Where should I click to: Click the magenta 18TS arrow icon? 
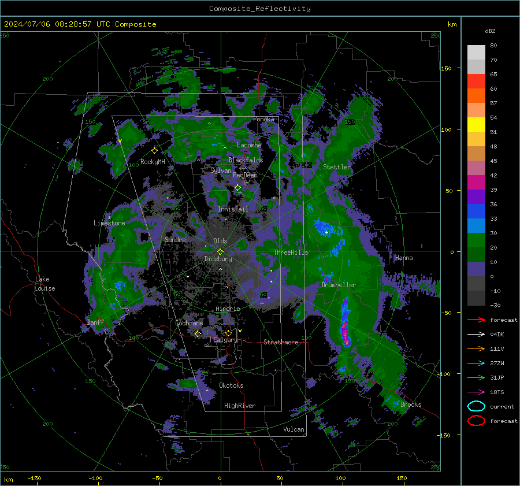pyautogui.click(x=476, y=392)
